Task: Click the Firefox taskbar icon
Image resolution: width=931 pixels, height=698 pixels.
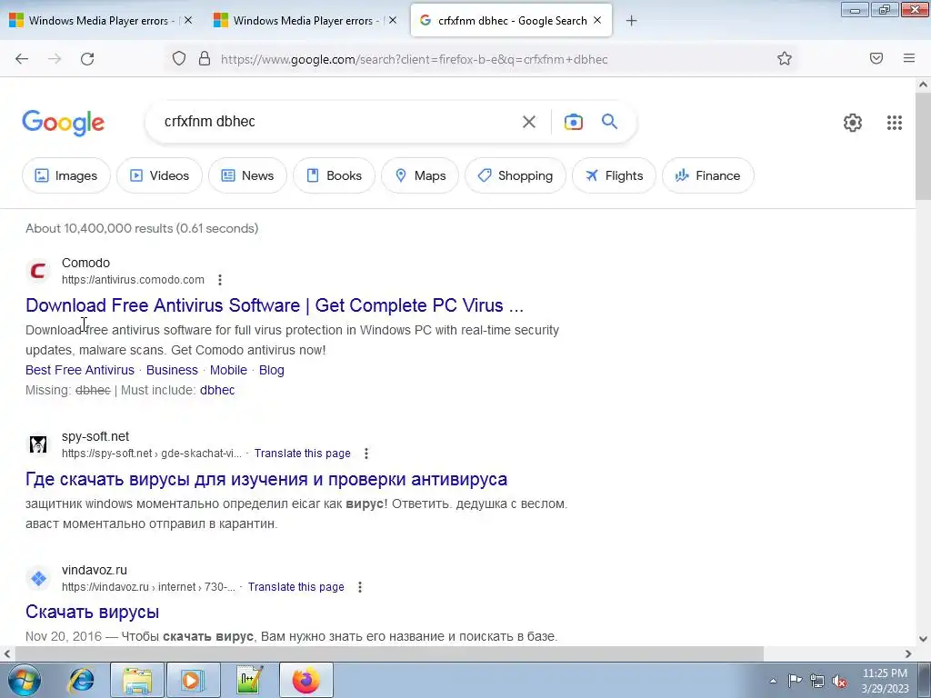Action: (x=305, y=680)
